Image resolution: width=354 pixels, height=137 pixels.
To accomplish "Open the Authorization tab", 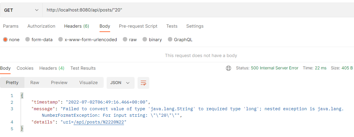I will point(41,26).
